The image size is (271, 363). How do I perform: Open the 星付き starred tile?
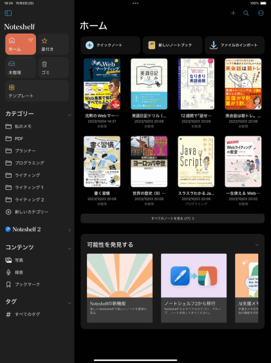click(53, 44)
